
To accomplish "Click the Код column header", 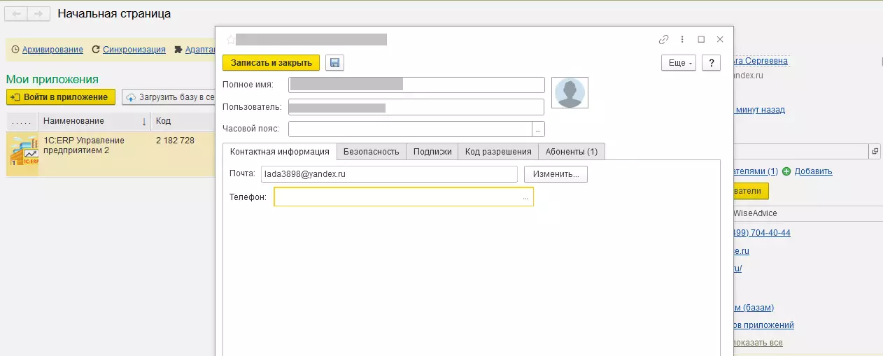I will pos(183,121).
